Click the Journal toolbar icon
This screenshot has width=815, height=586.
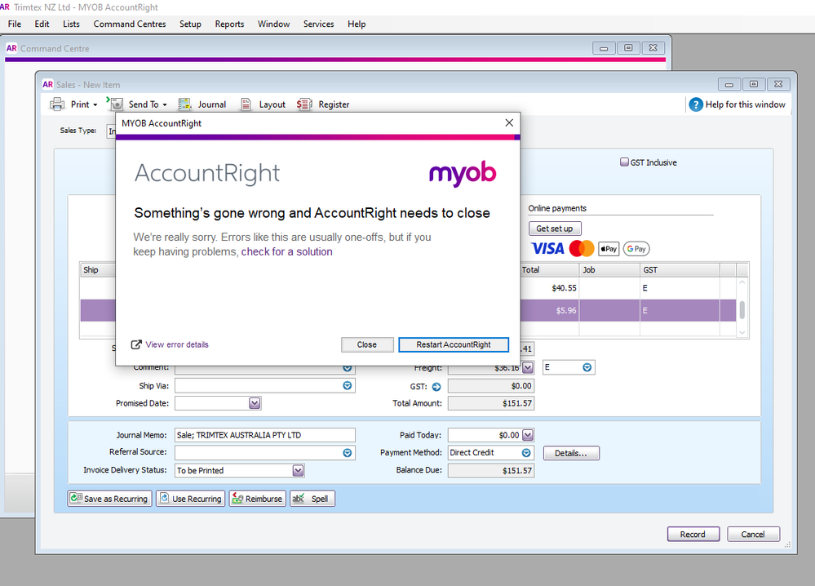pyautogui.click(x=185, y=104)
